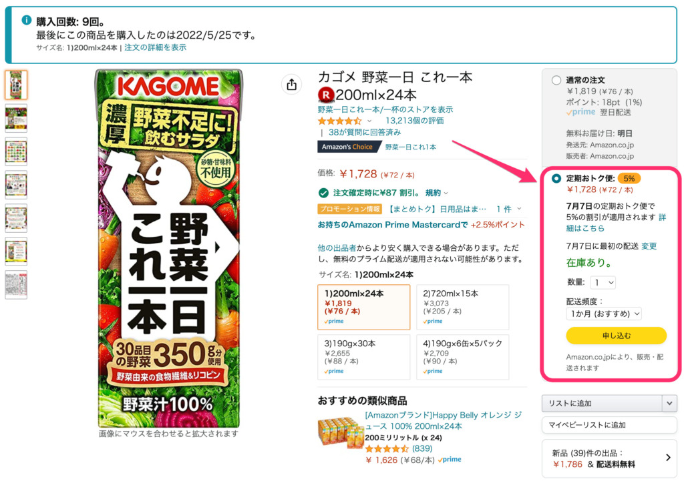Viewport: 684px width, 483px height.
Task: Click the share icon beside the product image
Action: click(x=291, y=85)
